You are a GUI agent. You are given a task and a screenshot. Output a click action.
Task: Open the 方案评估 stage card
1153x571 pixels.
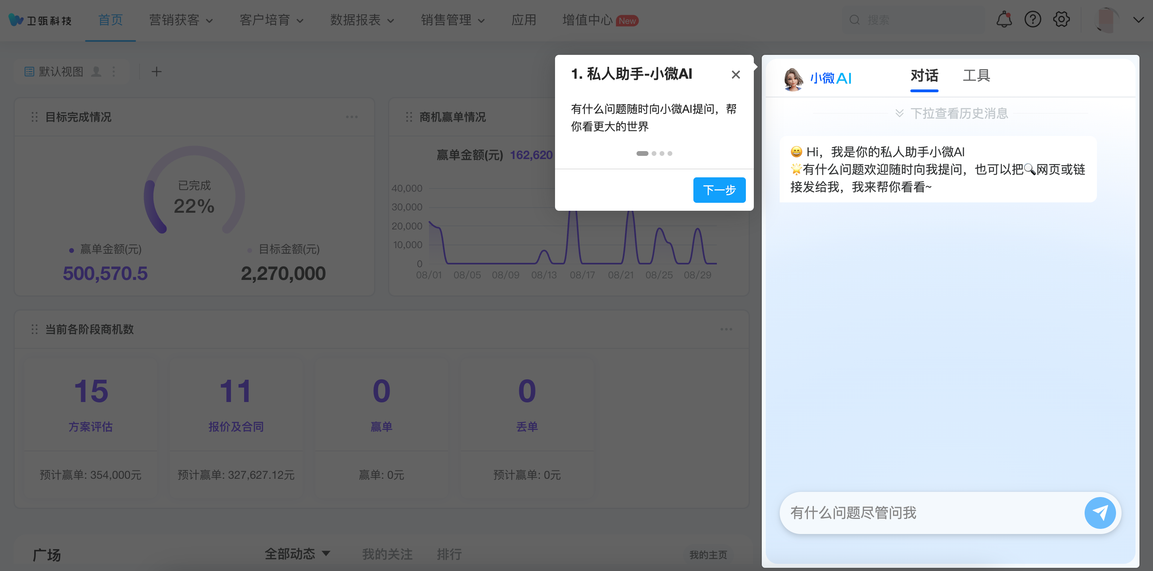coord(90,428)
